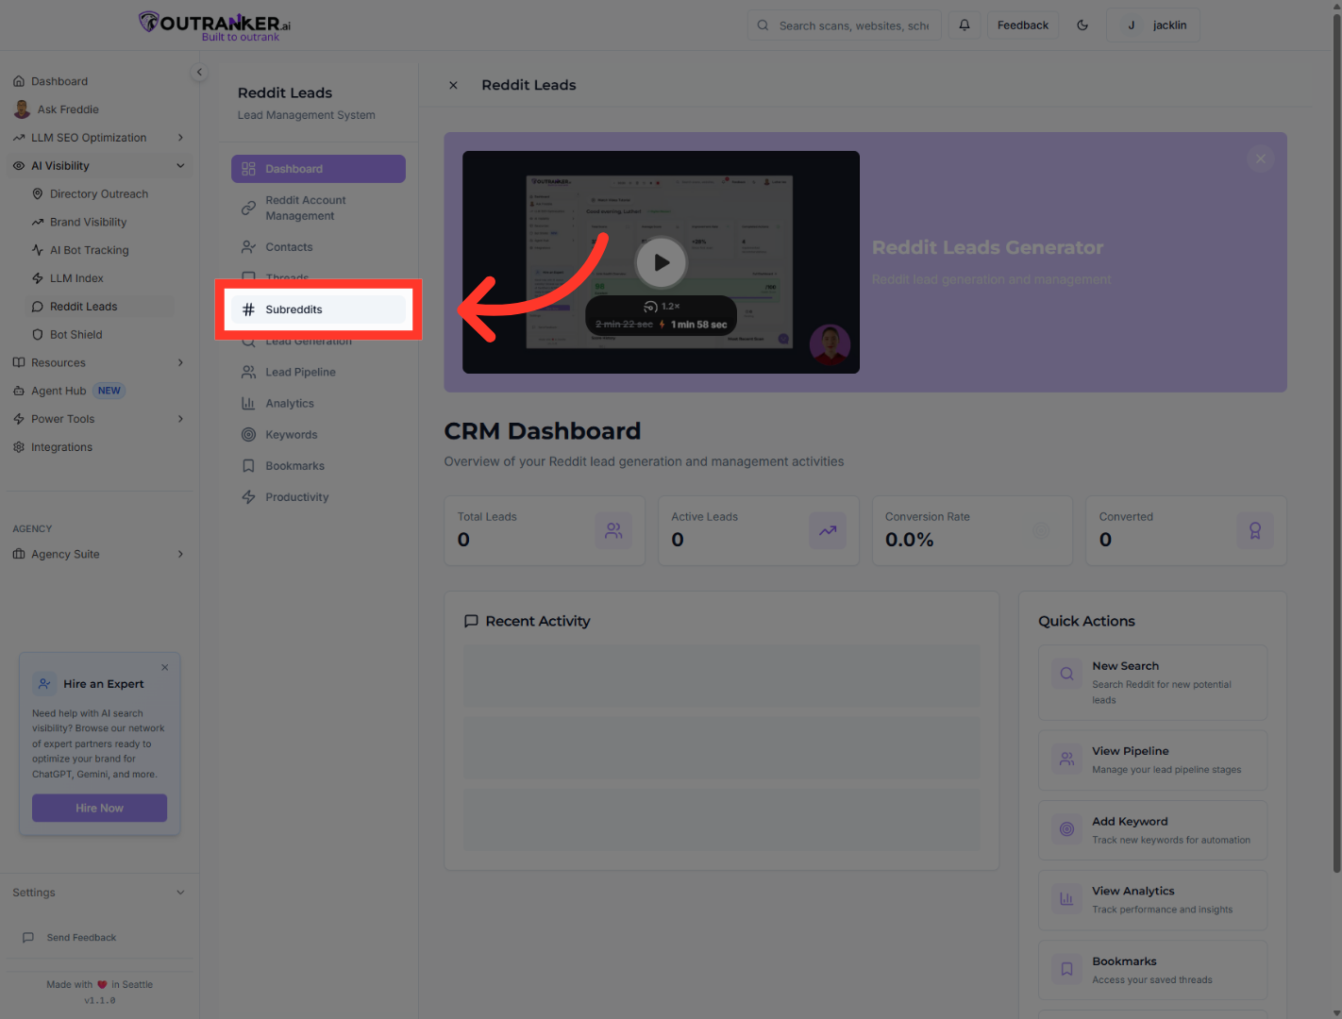Viewport: 1342px width, 1019px height.
Task: Open Keywords in the Reddit Leads menu
Action: (x=318, y=435)
